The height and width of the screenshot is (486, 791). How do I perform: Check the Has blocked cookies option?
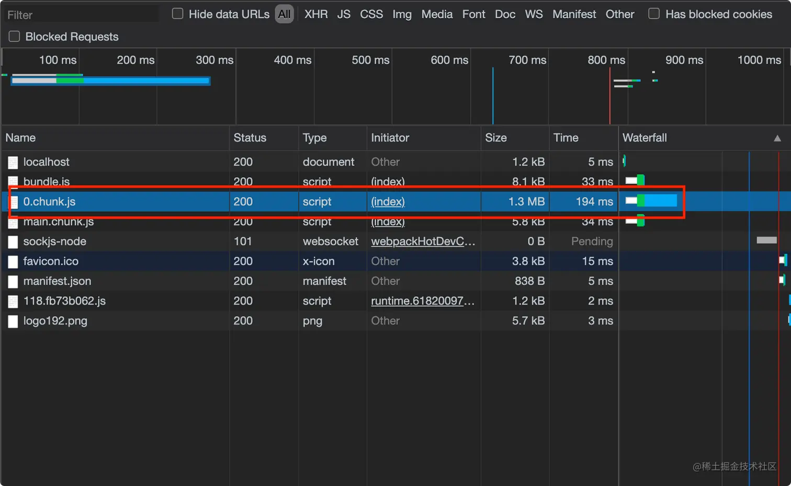pos(654,14)
